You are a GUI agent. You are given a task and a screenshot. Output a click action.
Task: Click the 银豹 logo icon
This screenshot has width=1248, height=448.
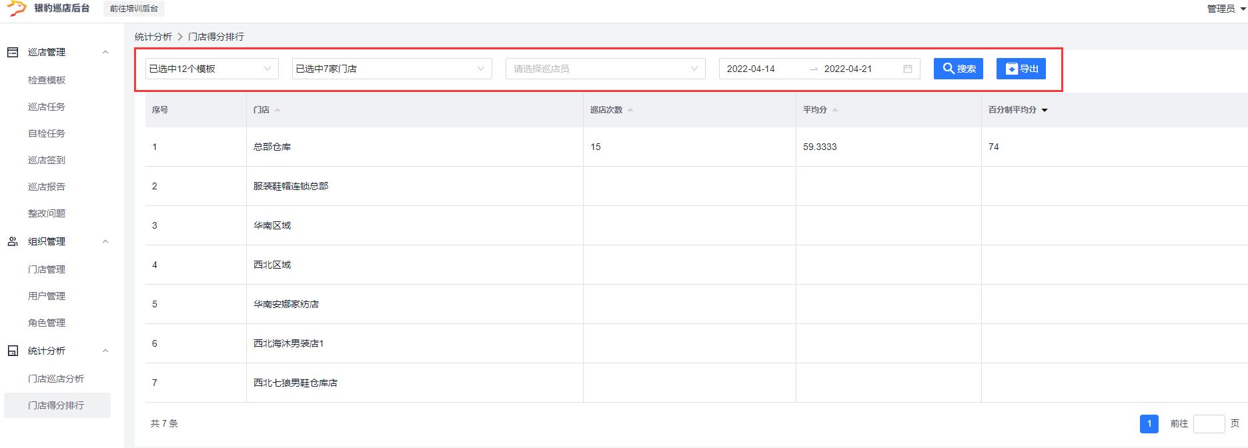click(x=16, y=9)
